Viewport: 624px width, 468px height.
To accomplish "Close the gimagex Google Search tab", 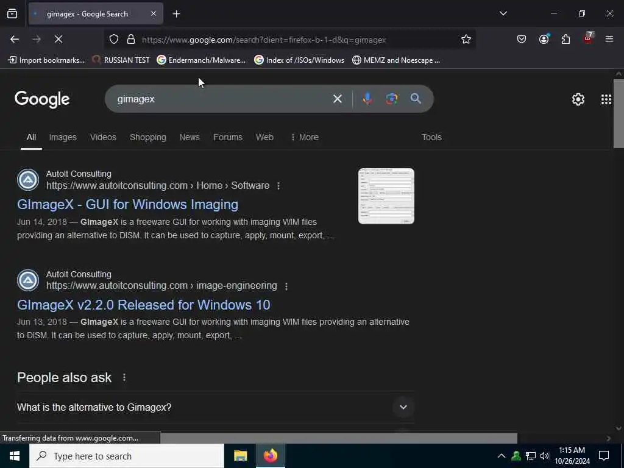I will (154, 13).
